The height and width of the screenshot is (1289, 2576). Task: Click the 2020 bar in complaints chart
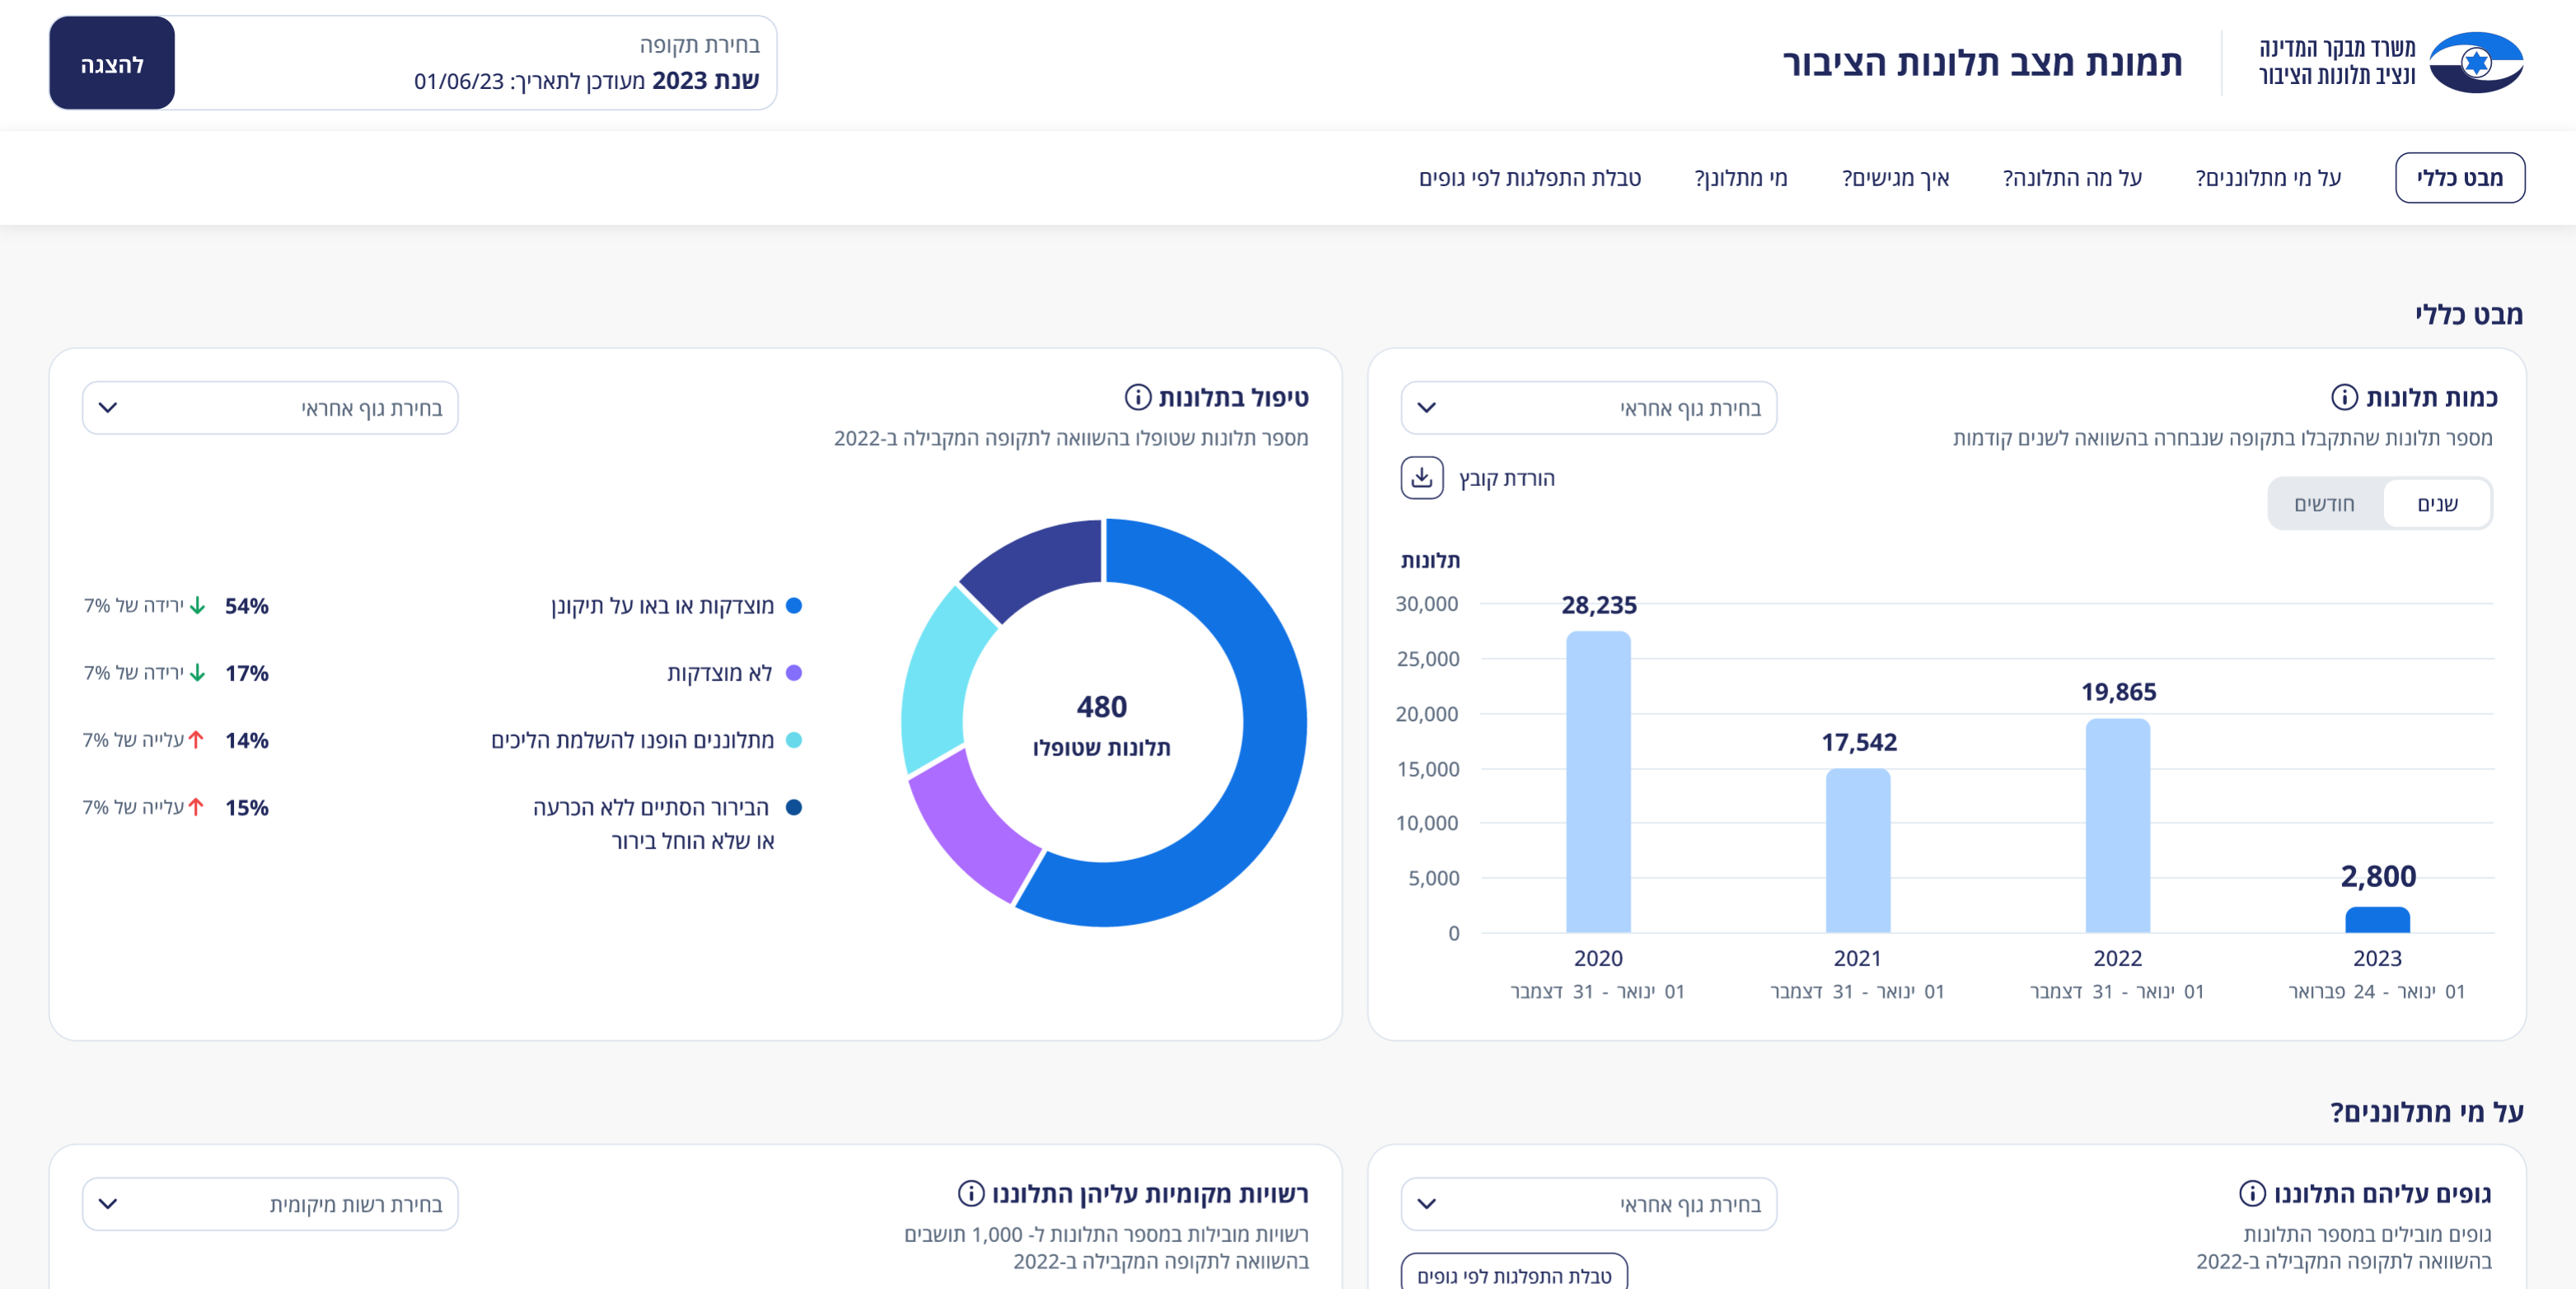click(x=1598, y=782)
